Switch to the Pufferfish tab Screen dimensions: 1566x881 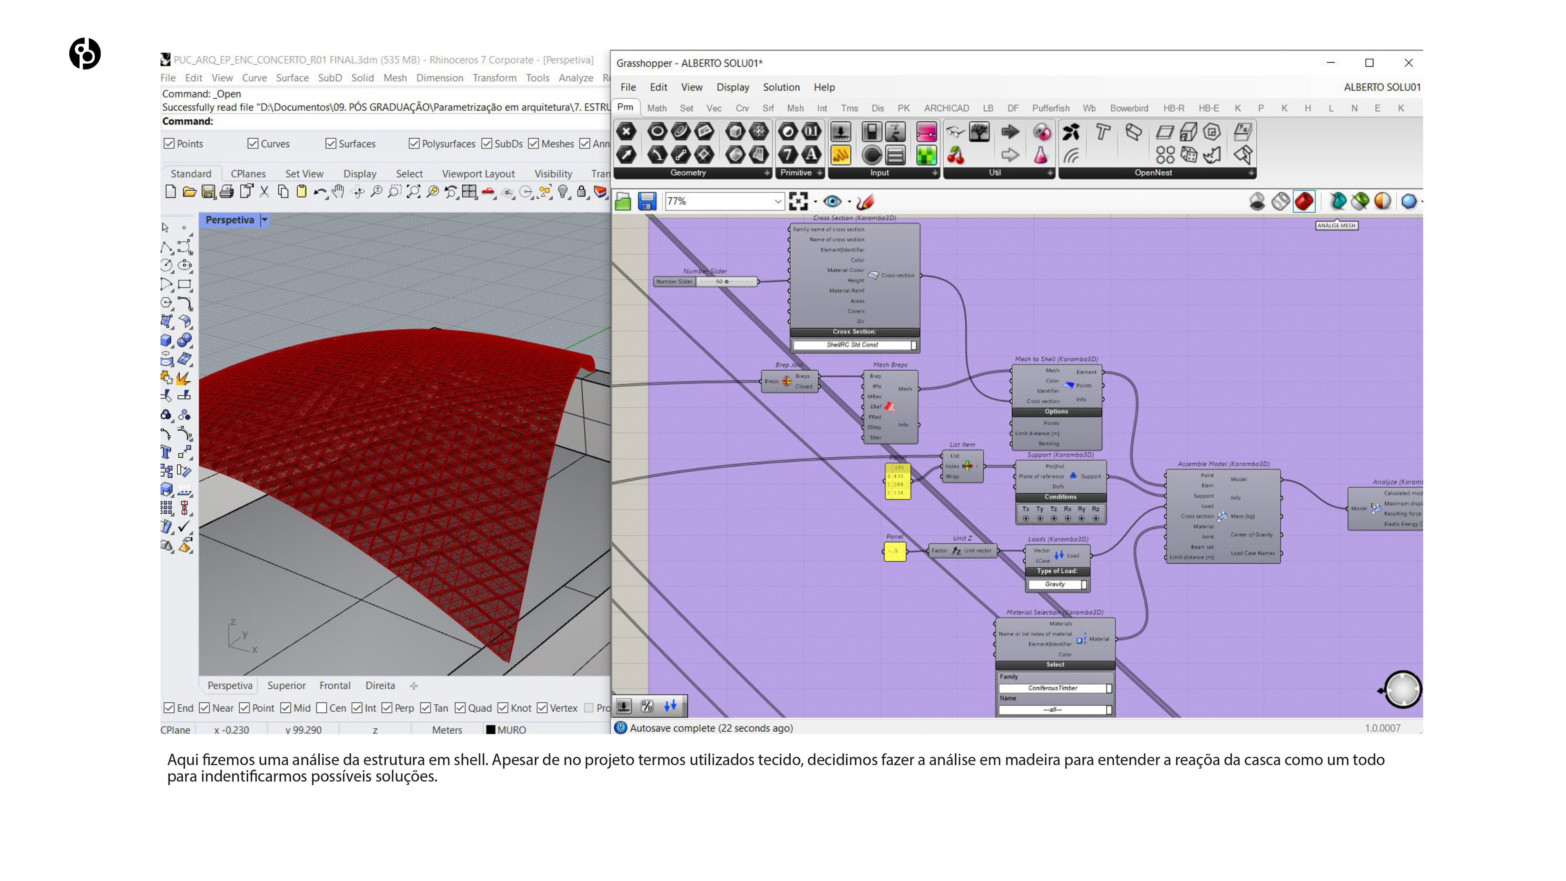click(x=1050, y=108)
